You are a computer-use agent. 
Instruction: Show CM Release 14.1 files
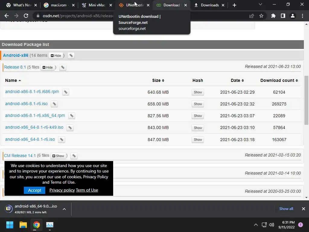[x=58, y=156]
